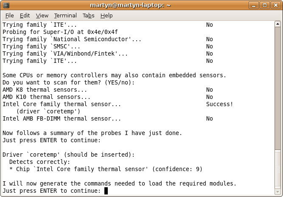Click 'I will now generate the commands' line
This screenshot has width=283, height=197.
pyautogui.click(x=119, y=184)
